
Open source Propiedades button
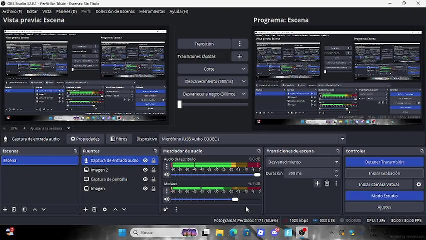coord(85,139)
